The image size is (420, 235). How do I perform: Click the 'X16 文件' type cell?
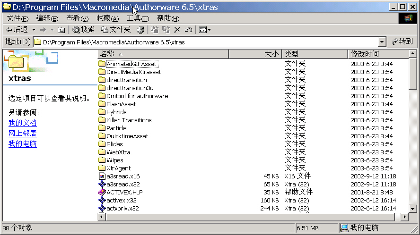click(x=297, y=176)
